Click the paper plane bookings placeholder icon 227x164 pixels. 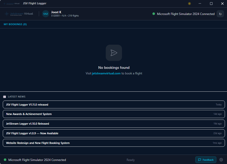pyautogui.click(x=114, y=53)
